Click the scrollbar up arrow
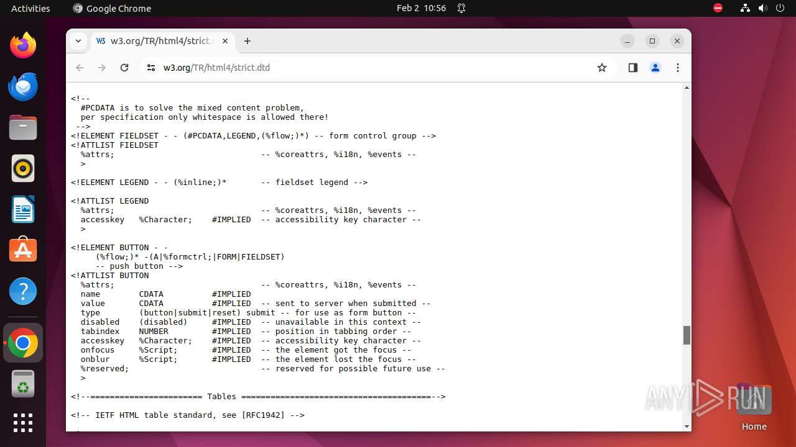This screenshot has width=796, height=447. pyautogui.click(x=687, y=88)
